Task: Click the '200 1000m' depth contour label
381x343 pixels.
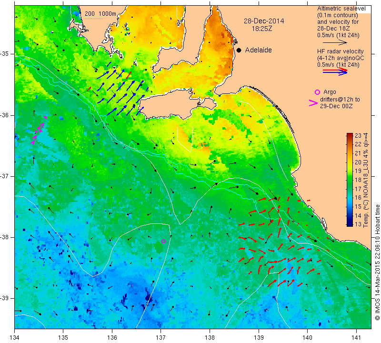Action: click(100, 14)
